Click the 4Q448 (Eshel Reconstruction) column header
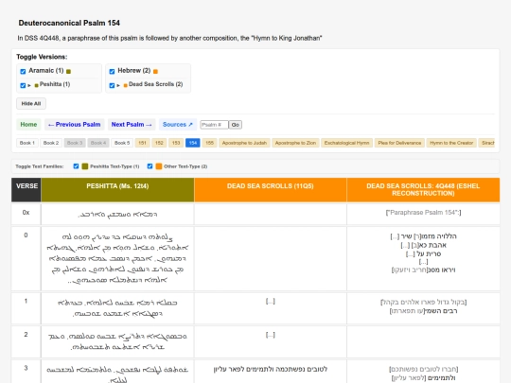 coord(423,190)
